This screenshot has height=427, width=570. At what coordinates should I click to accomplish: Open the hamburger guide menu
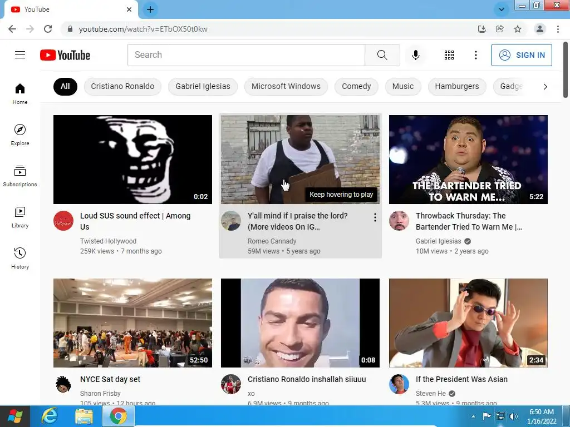pos(20,55)
